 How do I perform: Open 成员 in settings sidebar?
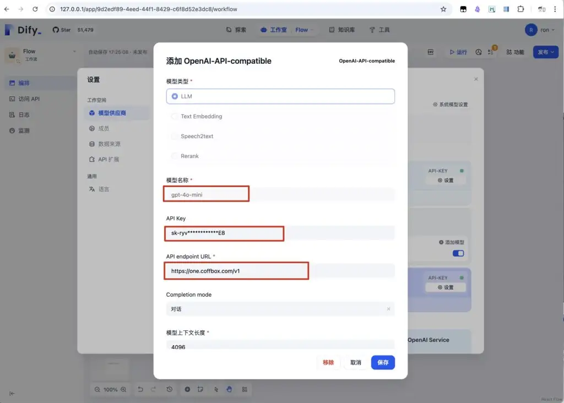104,128
